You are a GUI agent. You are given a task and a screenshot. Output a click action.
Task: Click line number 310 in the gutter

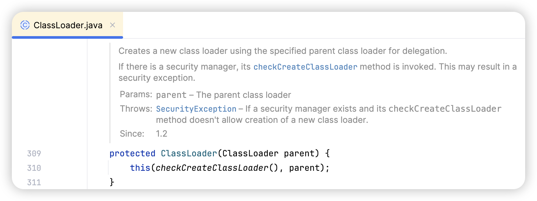click(34, 168)
